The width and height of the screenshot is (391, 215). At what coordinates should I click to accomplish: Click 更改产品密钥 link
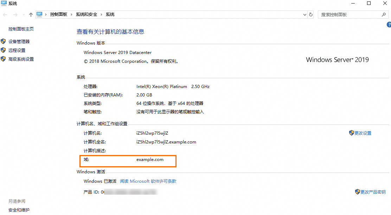373,192
